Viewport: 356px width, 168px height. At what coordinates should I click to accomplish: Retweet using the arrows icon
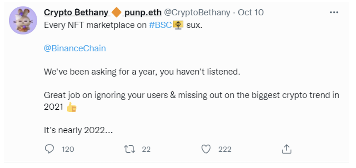point(130,149)
